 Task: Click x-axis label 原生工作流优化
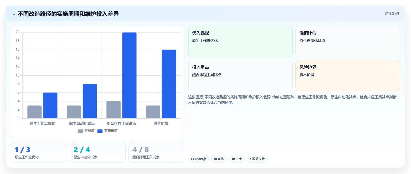pyautogui.click(x=42, y=123)
